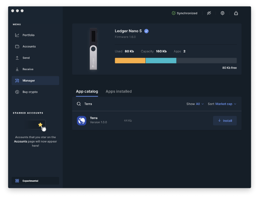The height and width of the screenshot is (198, 259).
Task: Click the Terra app name text
Action: tap(94, 118)
